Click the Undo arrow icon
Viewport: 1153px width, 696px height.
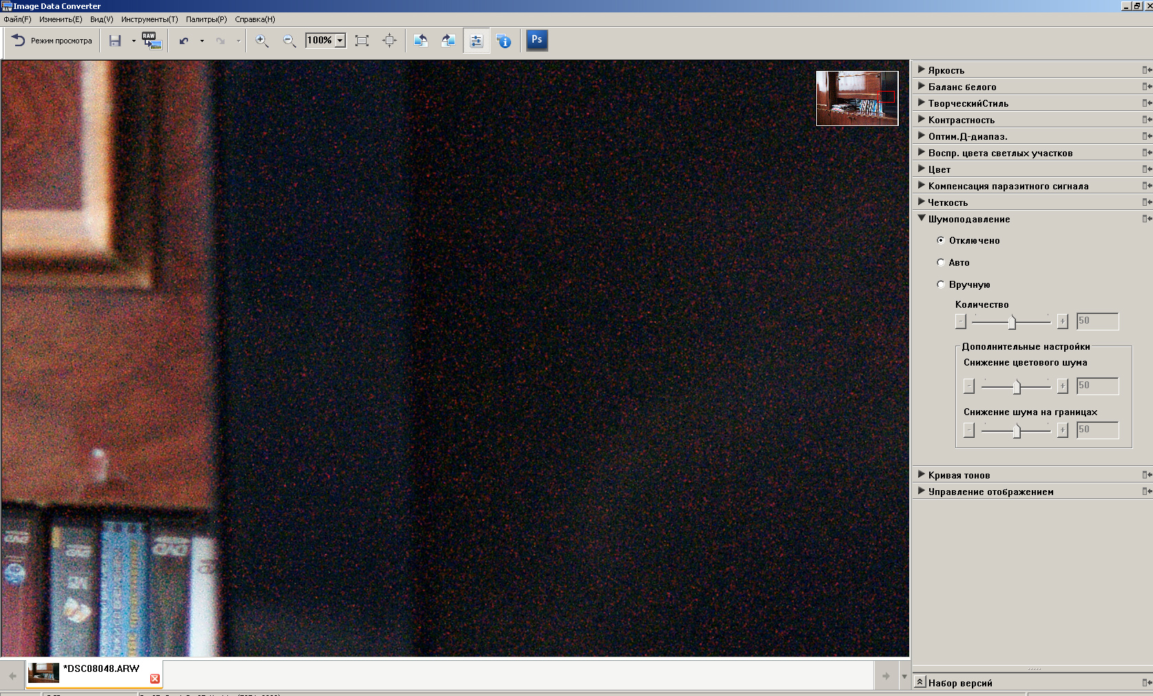184,41
